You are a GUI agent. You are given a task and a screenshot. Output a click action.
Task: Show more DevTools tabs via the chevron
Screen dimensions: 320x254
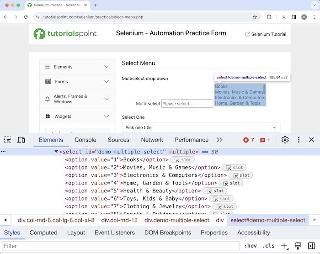219,140
